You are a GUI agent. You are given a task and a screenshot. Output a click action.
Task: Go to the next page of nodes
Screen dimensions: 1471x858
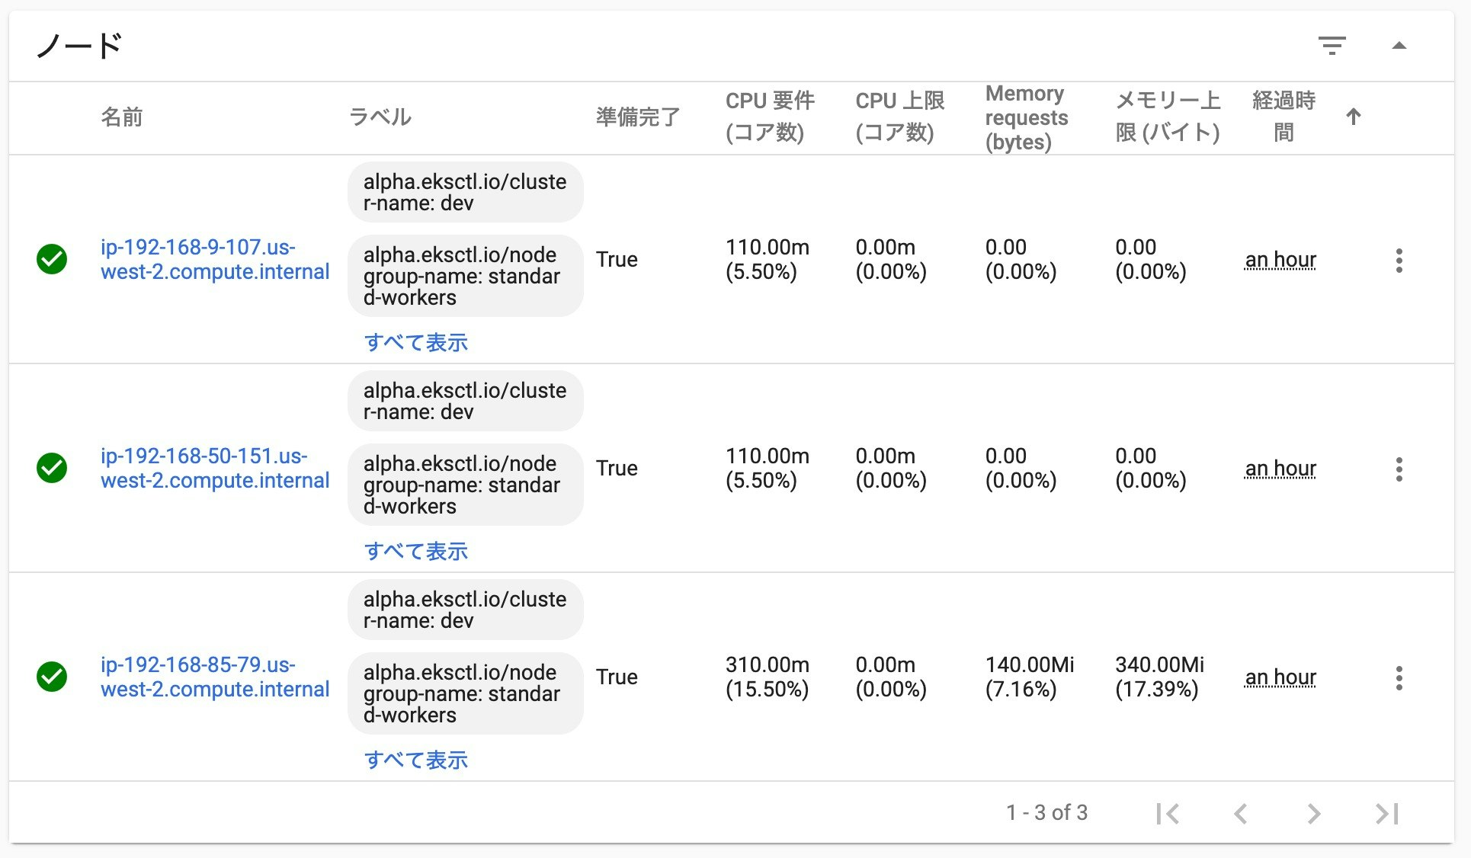[x=1313, y=813]
